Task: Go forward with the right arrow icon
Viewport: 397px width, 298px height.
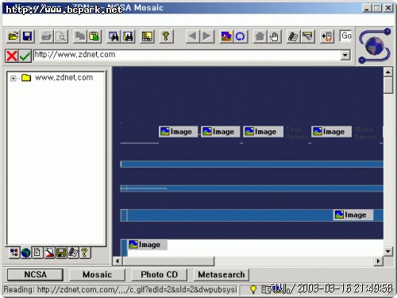Action: pos(207,37)
